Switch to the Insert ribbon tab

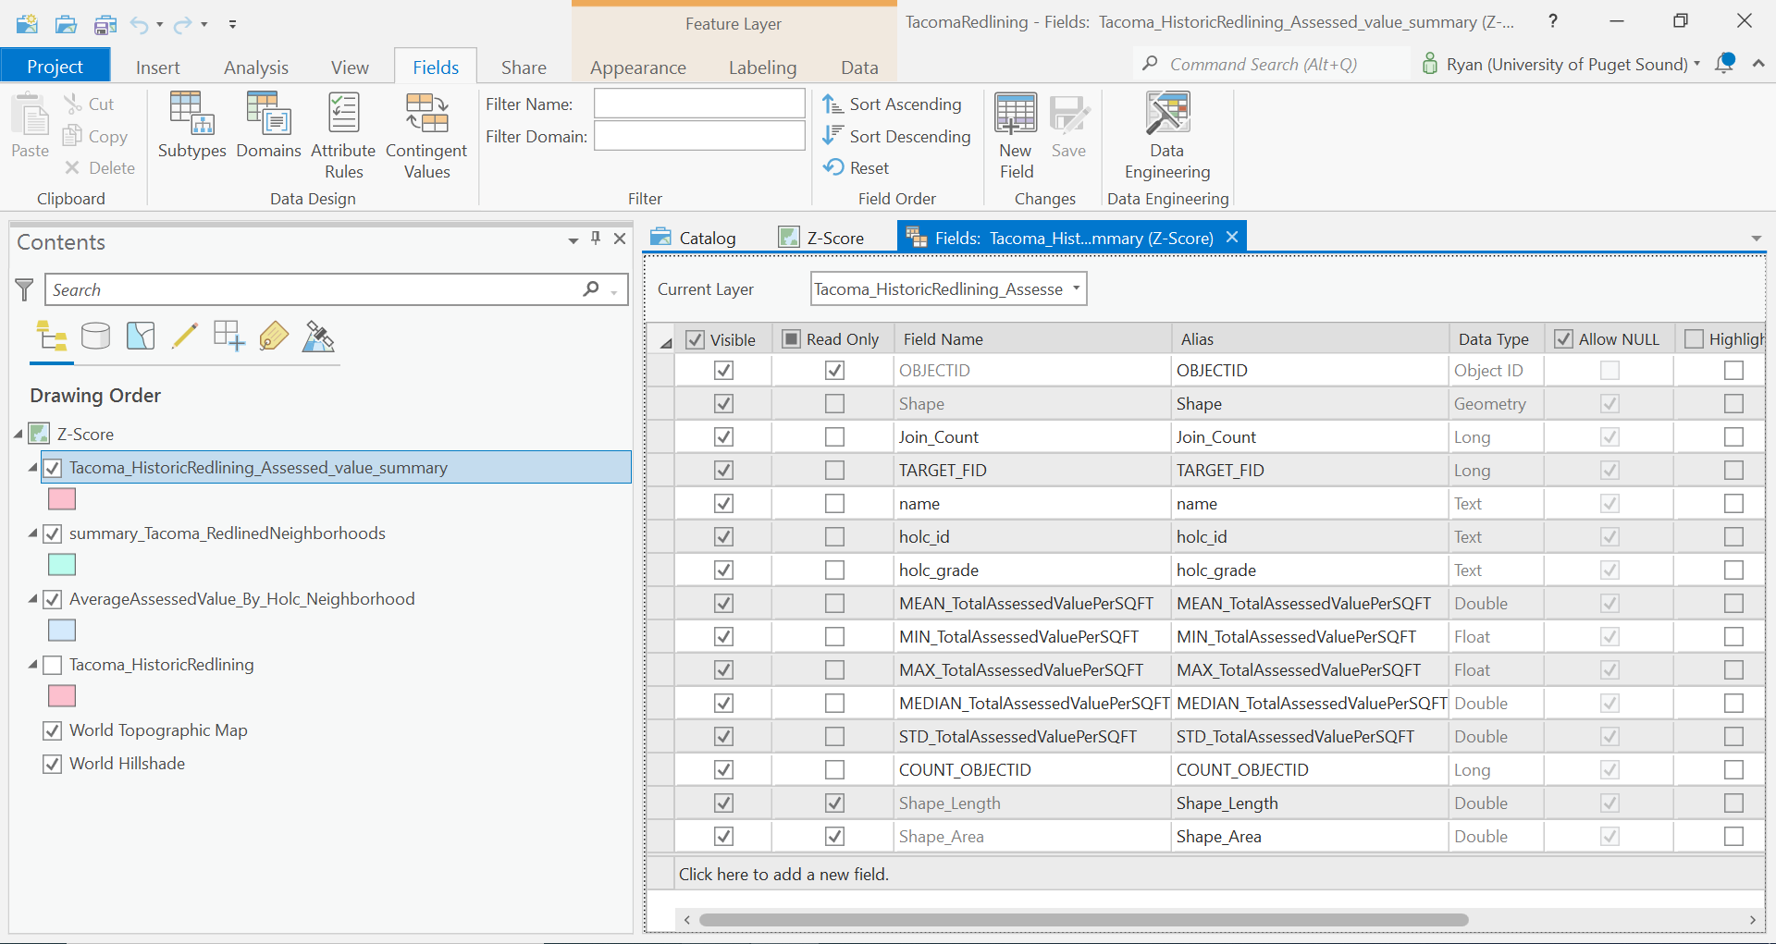pyautogui.click(x=158, y=67)
